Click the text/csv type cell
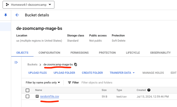 (x=121, y=97)
